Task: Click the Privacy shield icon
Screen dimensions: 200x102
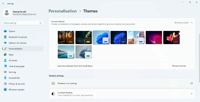Action: 5,84
